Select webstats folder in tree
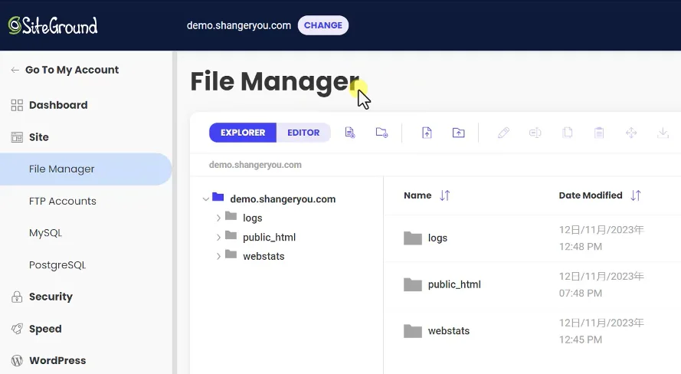 coord(264,256)
